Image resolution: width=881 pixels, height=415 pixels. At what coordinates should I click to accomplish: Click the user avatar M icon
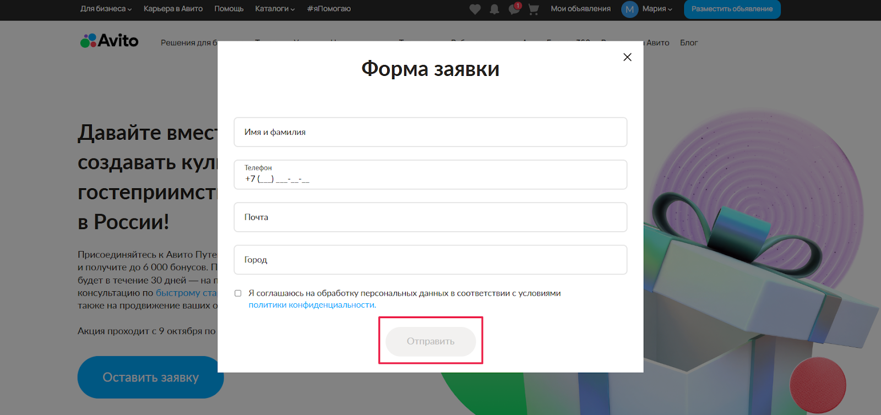[x=629, y=9]
